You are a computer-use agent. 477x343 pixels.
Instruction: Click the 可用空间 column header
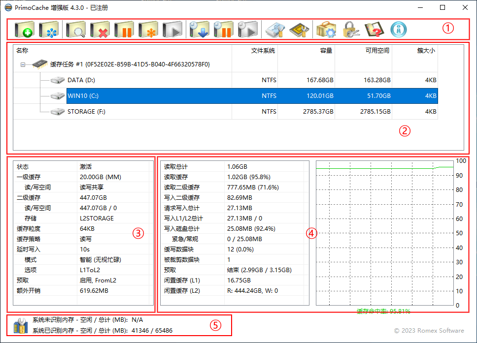tap(364, 50)
